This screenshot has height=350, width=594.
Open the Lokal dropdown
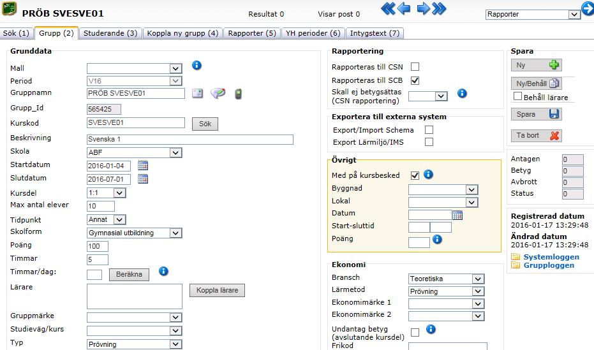pos(443,203)
